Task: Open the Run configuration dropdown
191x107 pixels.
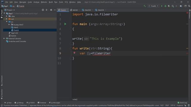Action: tap(153, 6)
